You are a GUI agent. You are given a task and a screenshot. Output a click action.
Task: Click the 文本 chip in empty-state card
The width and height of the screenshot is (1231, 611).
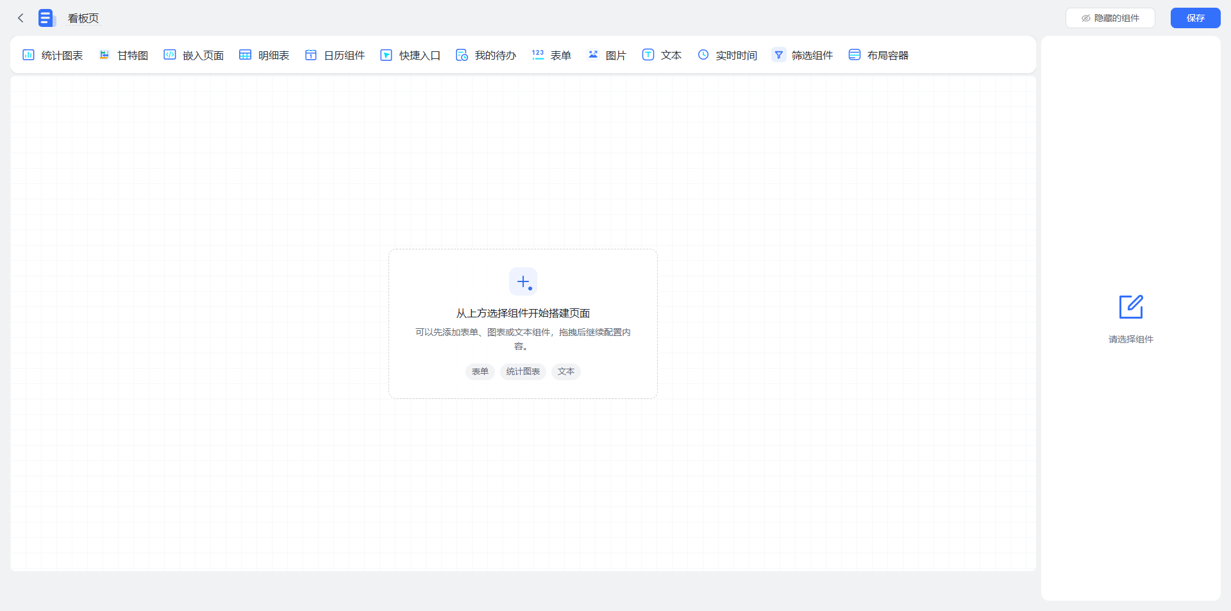[x=566, y=372]
